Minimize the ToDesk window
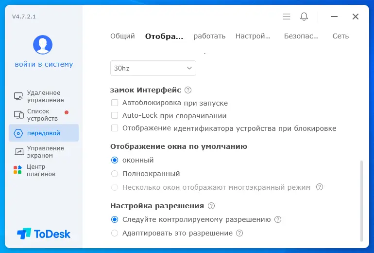Image resolution: width=374 pixels, height=253 pixels. coord(334,17)
